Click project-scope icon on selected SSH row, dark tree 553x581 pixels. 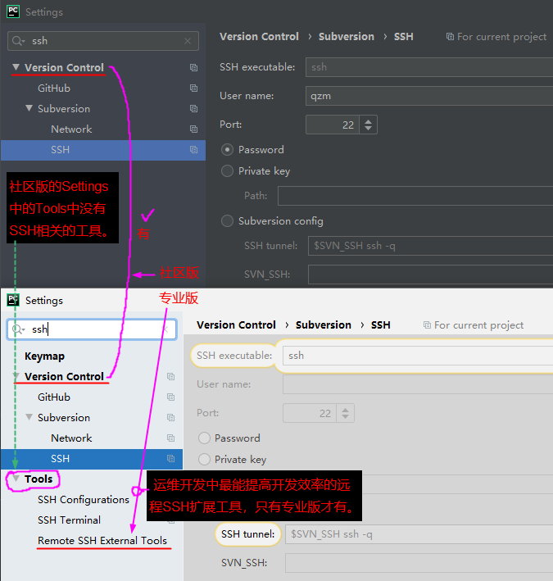193,150
